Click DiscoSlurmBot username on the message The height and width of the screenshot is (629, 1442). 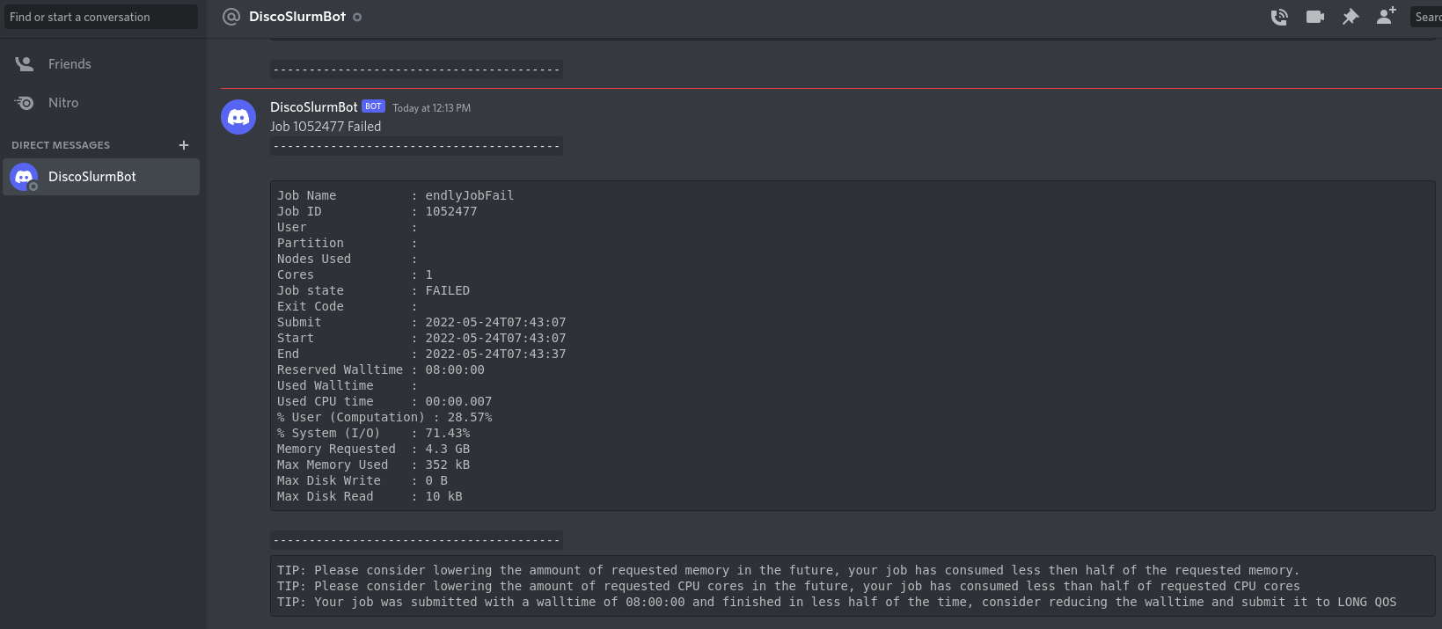[313, 107]
